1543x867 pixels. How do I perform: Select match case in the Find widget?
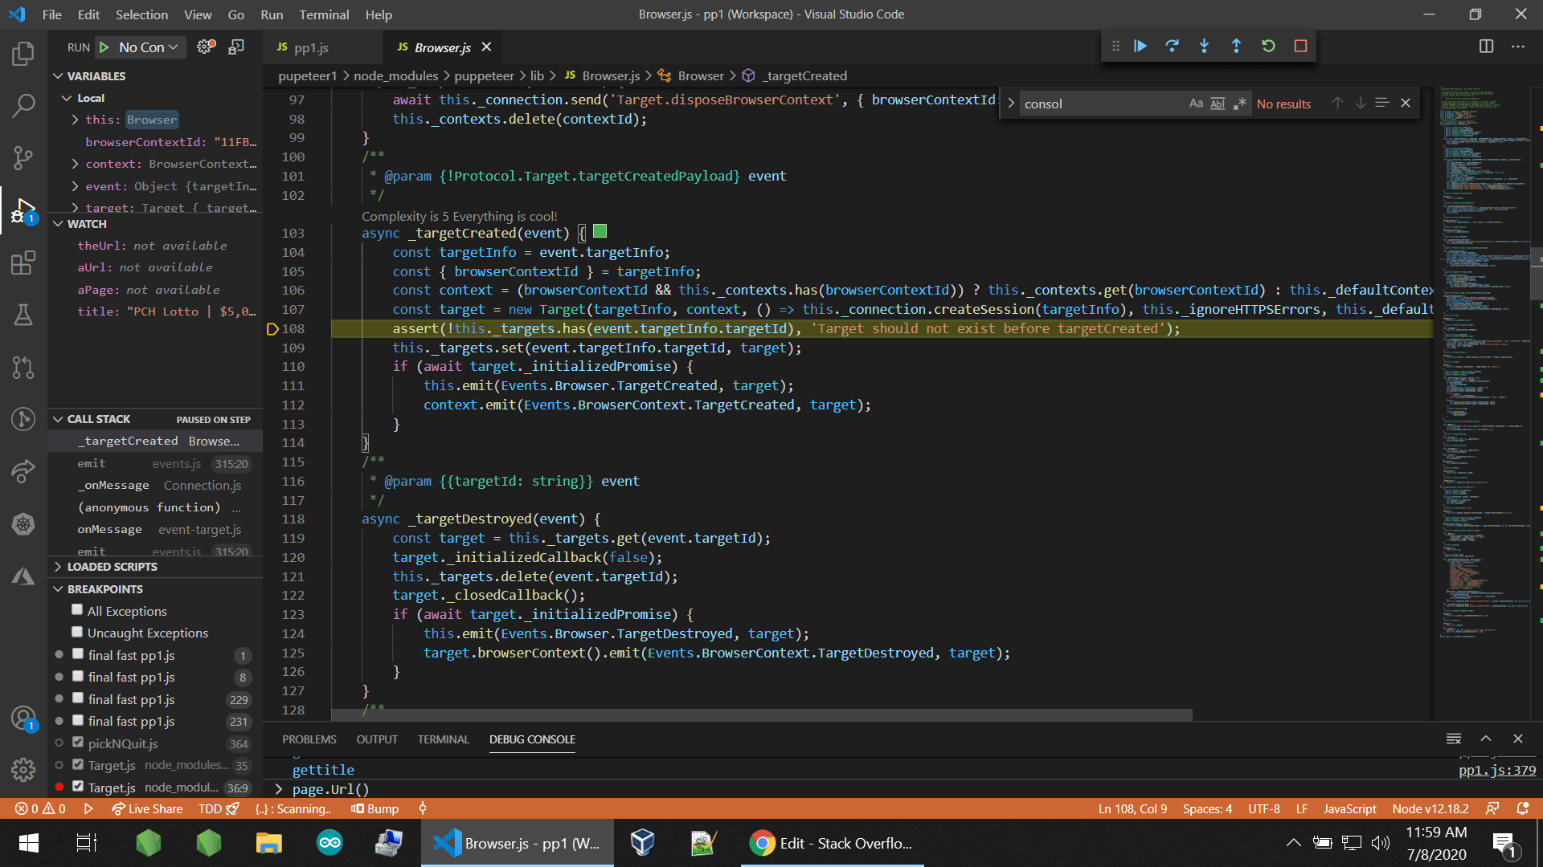pyautogui.click(x=1195, y=103)
